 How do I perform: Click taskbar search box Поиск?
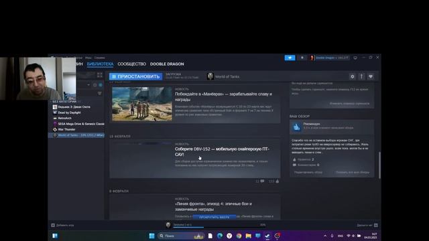click(x=180, y=236)
